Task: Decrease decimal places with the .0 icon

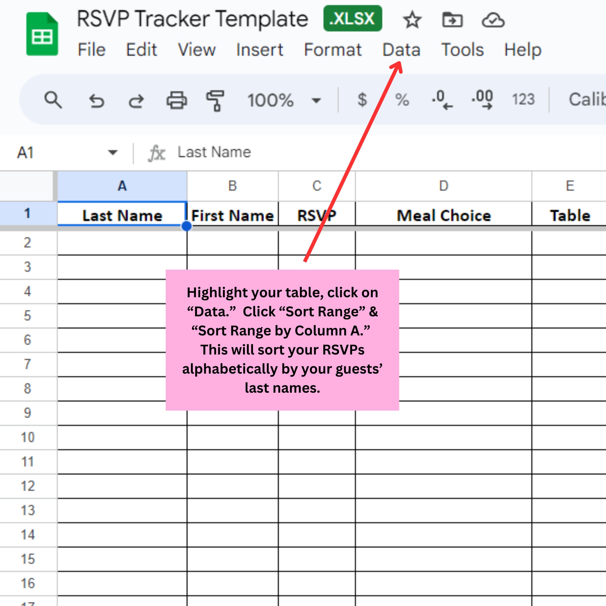Action: [x=441, y=100]
